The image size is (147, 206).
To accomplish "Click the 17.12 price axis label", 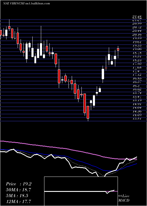I will 137,75.
